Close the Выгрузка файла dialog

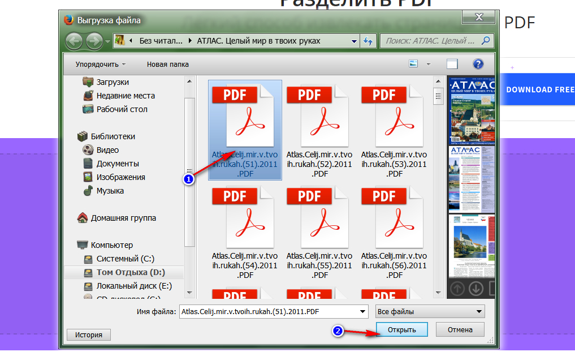479,17
